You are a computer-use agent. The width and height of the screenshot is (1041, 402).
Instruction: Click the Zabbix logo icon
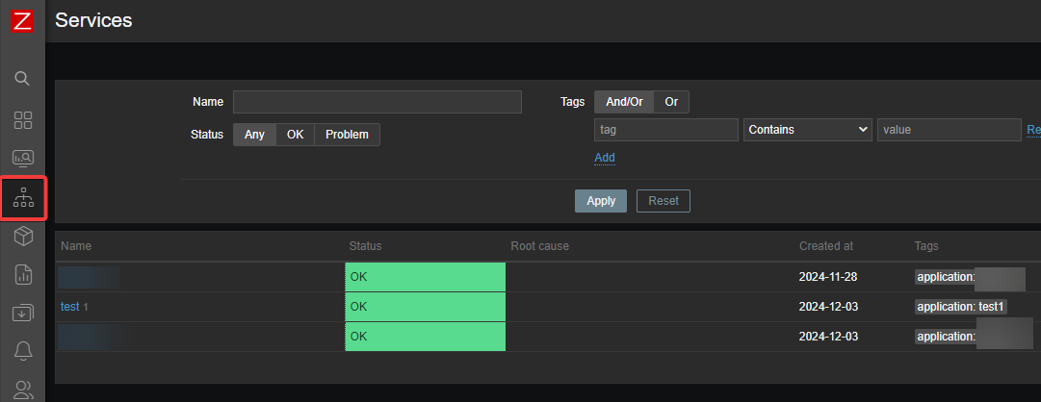22,19
